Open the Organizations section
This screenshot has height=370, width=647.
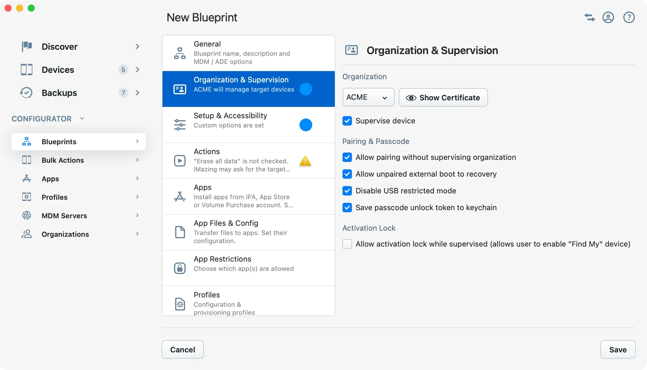(x=65, y=234)
